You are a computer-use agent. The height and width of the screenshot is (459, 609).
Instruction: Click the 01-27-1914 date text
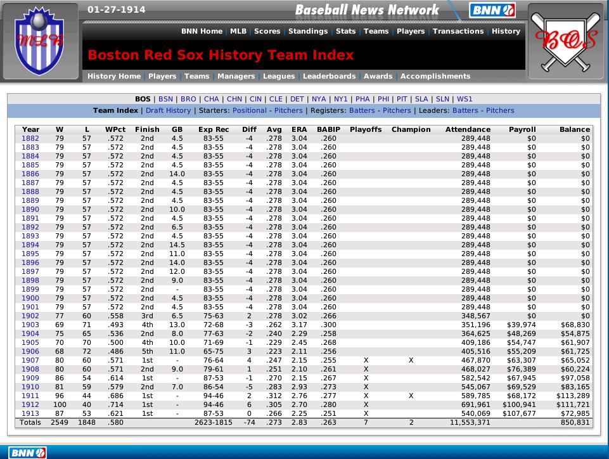point(116,10)
